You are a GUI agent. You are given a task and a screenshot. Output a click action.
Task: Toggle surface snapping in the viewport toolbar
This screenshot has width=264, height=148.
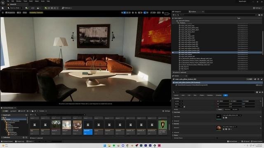tap(136, 13)
